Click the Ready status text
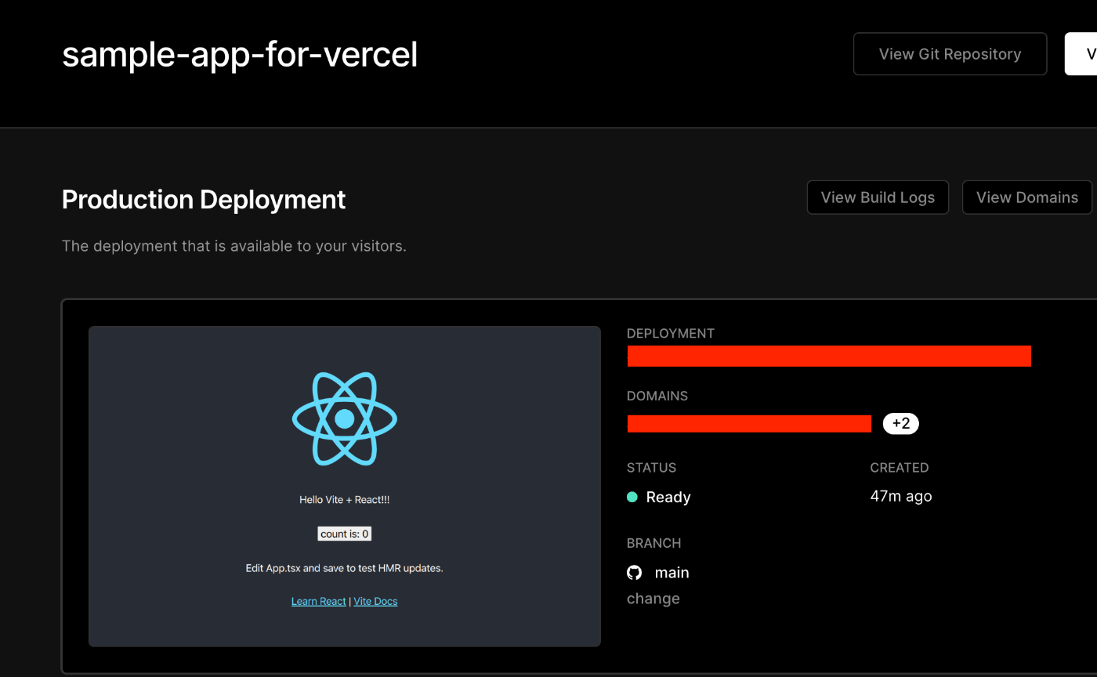 [668, 497]
